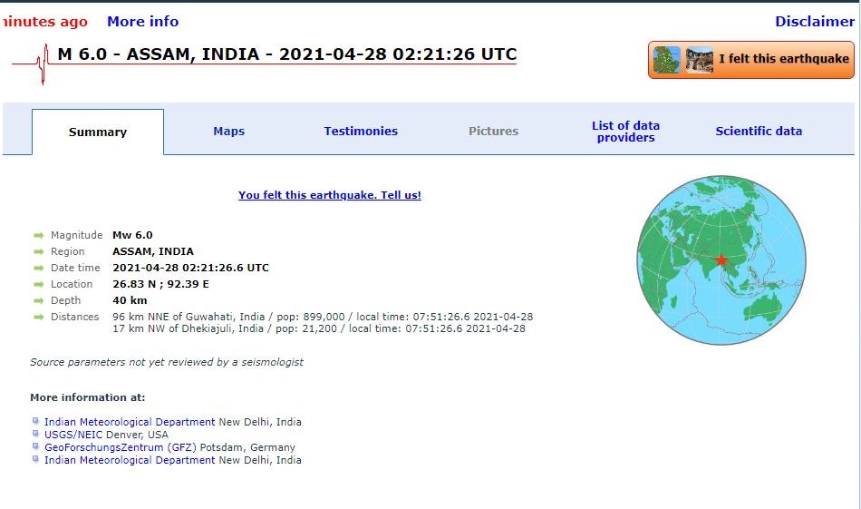Select the Scientific data tab
Image resolution: width=861 pixels, height=509 pixels.
(x=759, y=132)
